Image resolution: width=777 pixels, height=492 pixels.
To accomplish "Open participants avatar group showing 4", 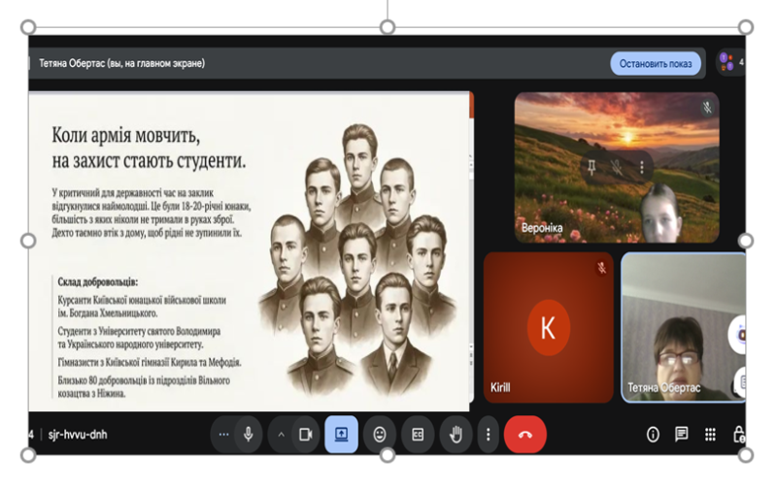I will [728, 63].
